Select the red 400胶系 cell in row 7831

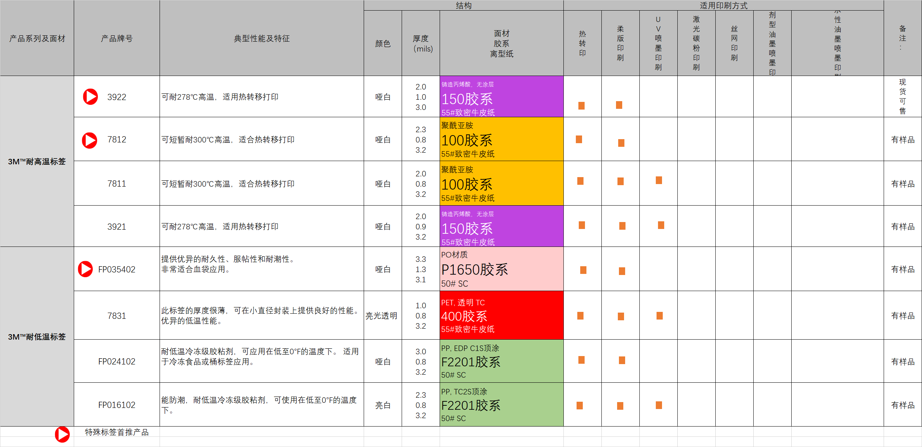501,315
